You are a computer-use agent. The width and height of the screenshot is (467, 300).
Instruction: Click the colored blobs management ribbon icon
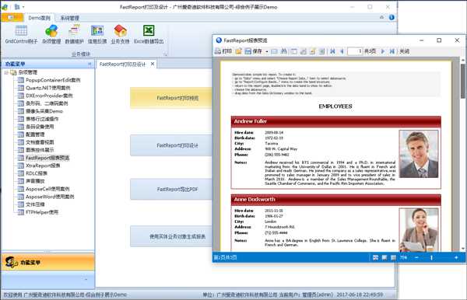[51, 35]
